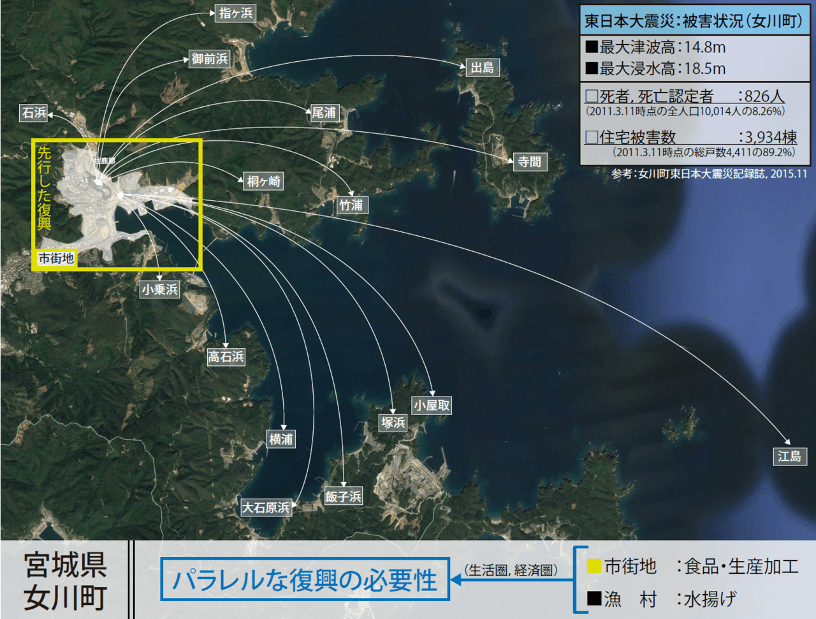Image resolution: width=816 pixels, height=619 pixels.
Task: Click the blue arrow pointing to パラレルな復興の必要性
Action: 456,579
